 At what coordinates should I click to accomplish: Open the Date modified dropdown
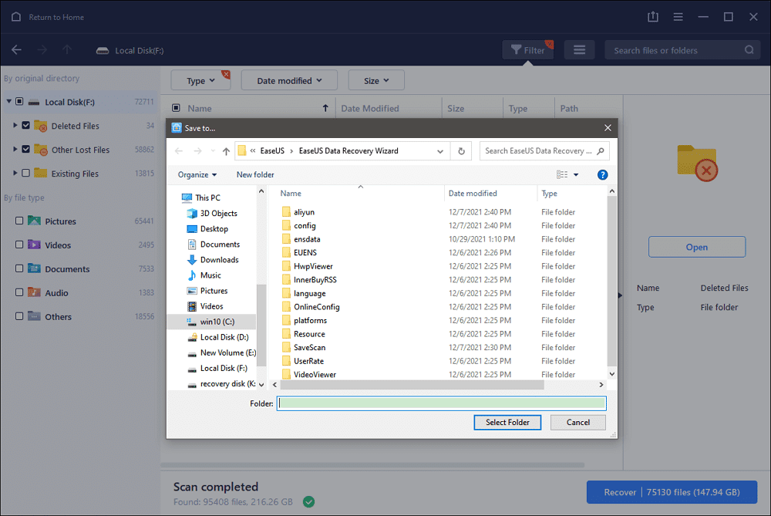click(x=289, y=79)
